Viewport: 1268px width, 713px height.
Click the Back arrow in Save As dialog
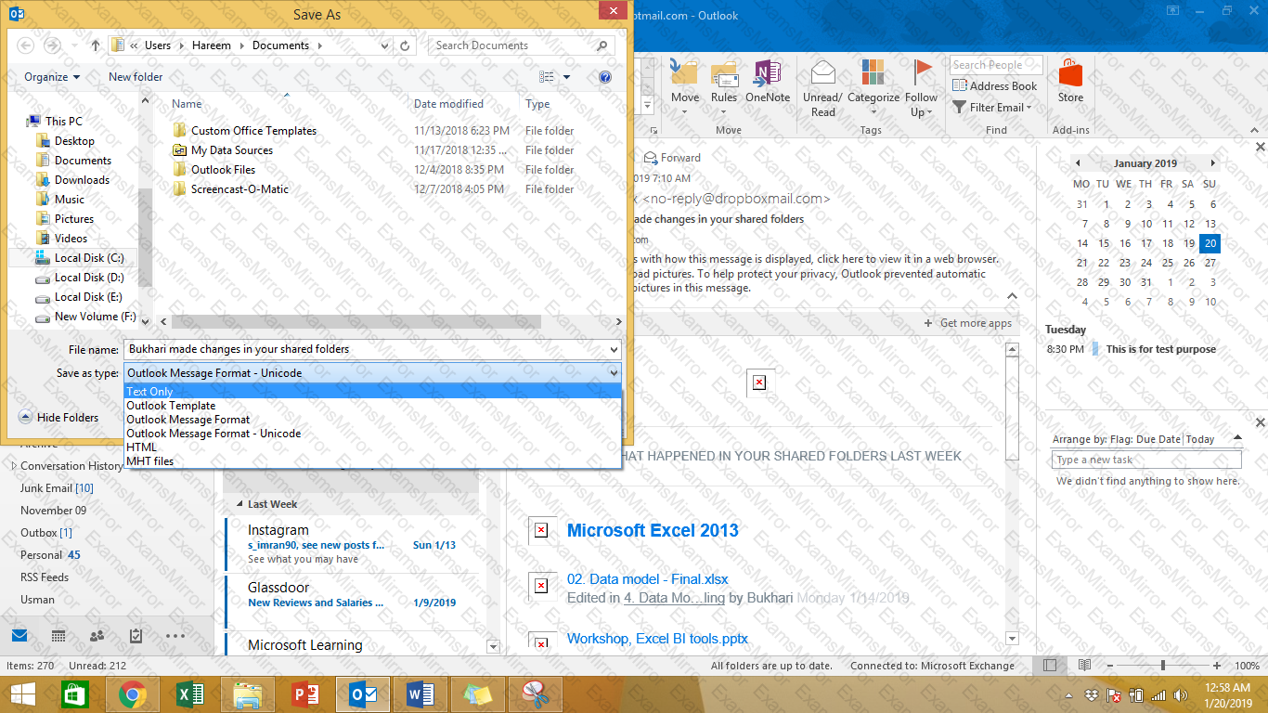point(25,45)
